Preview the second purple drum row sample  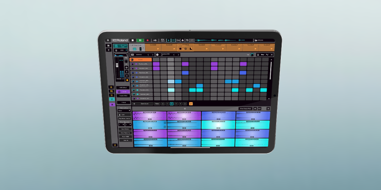click(137, 68)
